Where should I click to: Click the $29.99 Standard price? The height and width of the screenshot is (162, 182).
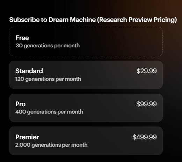(x=147, y=71)
